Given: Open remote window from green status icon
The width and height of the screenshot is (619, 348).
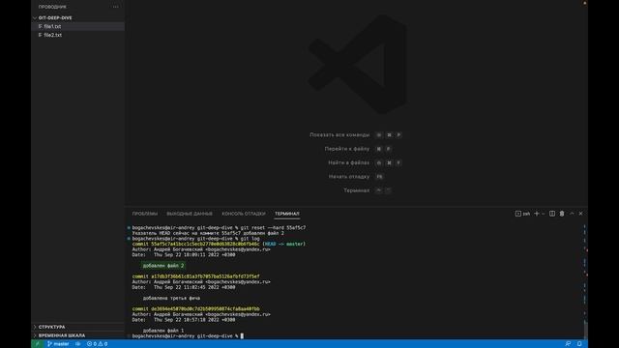Looking at the screenshot, I should (x=38, y=344).
